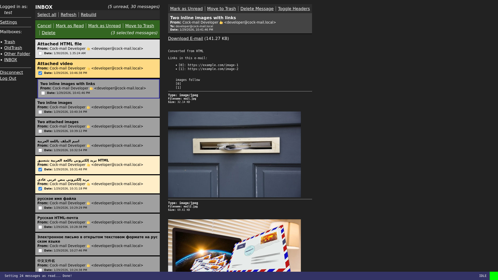The width and height of the screenshot is (498, 280).
Task: Move selected messages to Trash
Action: 140,26
